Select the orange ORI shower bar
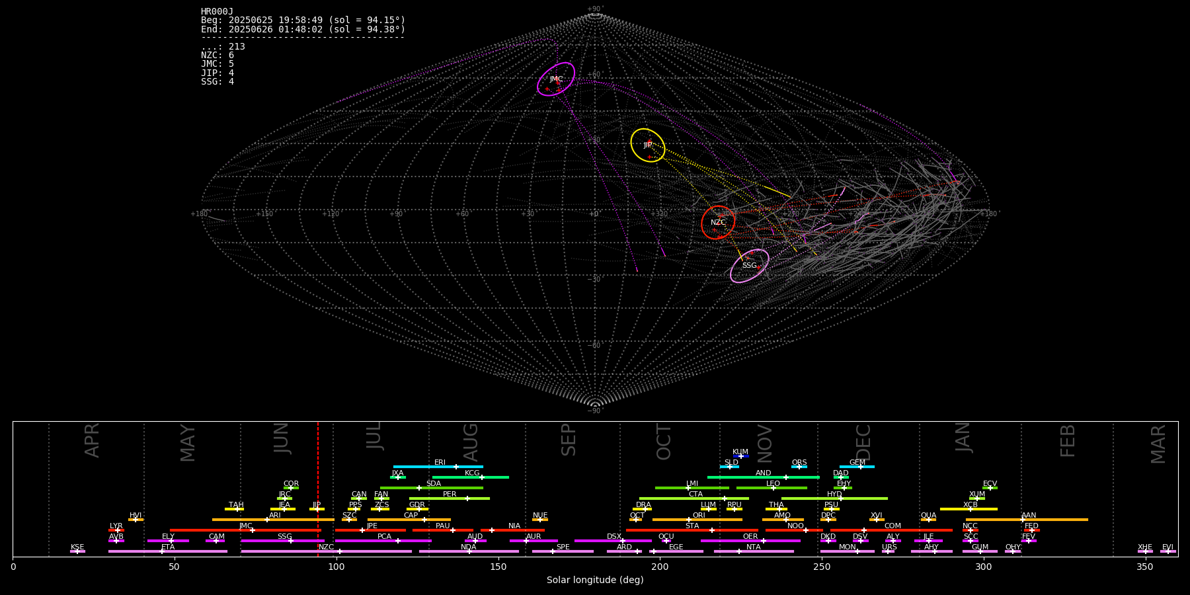The height and width of the screenshot is (595, 1190). coord(697,520)
